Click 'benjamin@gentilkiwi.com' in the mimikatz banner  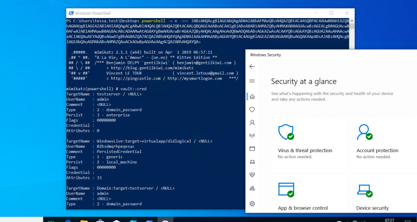204,63
